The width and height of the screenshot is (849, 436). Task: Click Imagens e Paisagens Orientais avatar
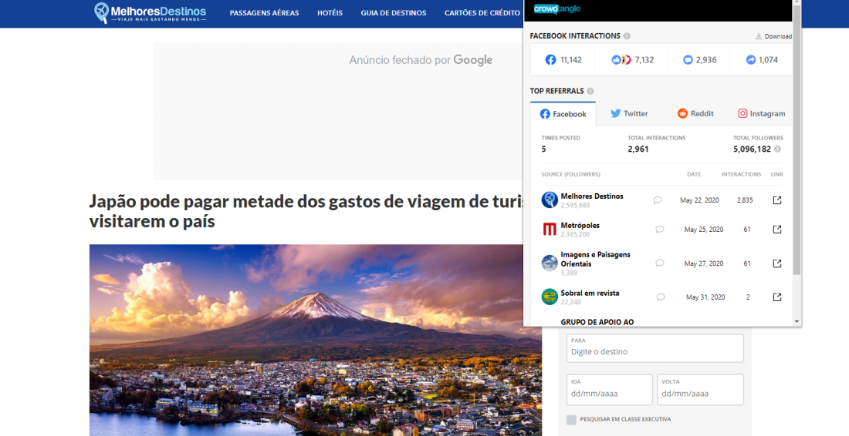click(550, 263)
